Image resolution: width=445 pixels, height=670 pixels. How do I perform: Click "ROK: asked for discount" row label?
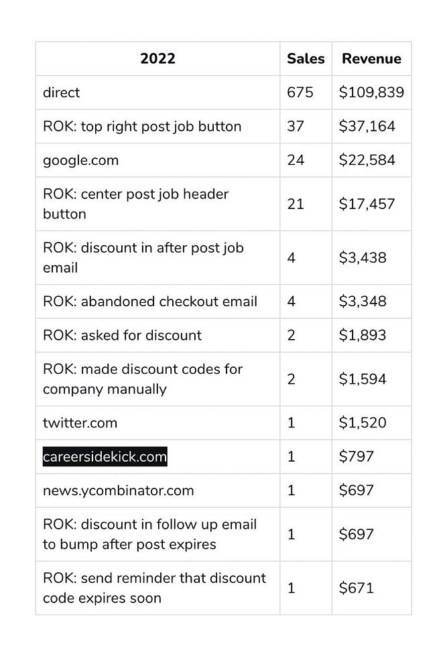(x=122, y=335)
